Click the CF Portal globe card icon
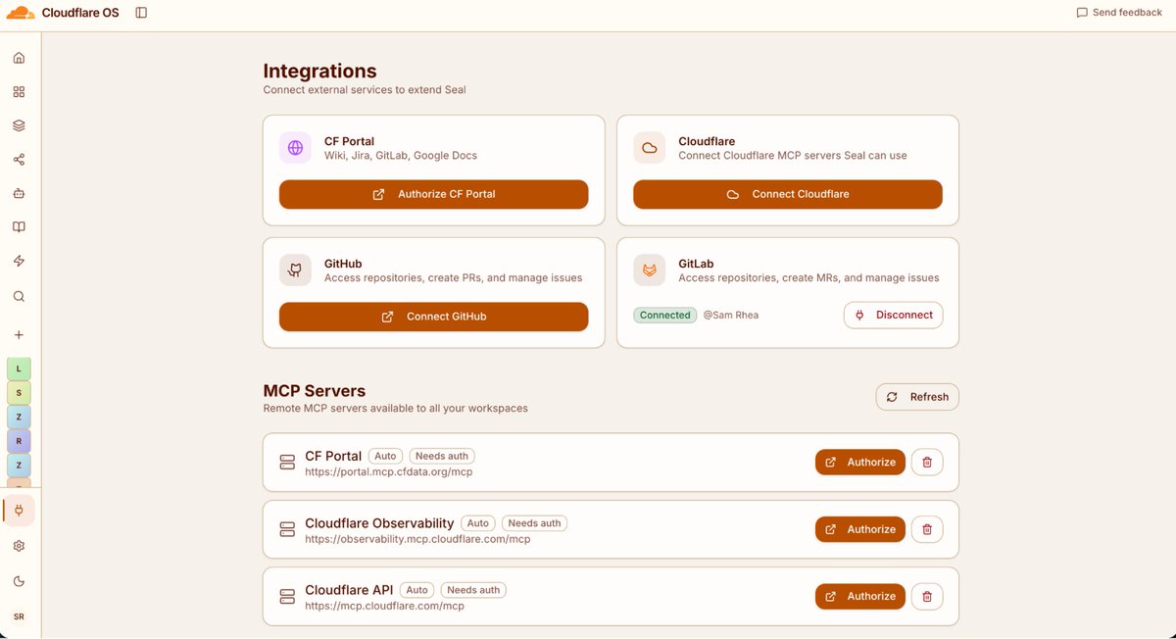Screen dimensions: 1176x639 (295, 148)
